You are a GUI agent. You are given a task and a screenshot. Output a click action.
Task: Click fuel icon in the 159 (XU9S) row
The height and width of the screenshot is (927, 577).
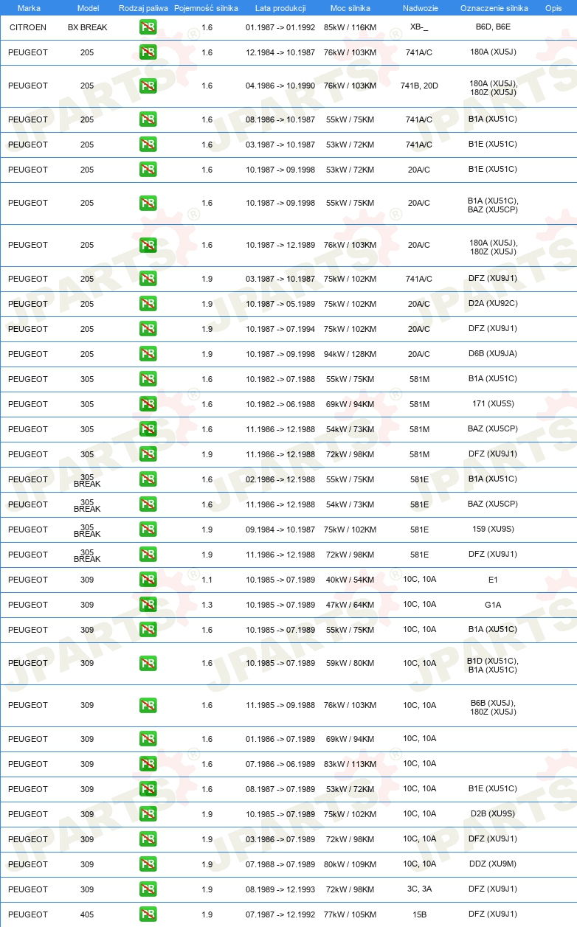pos(148,530)
